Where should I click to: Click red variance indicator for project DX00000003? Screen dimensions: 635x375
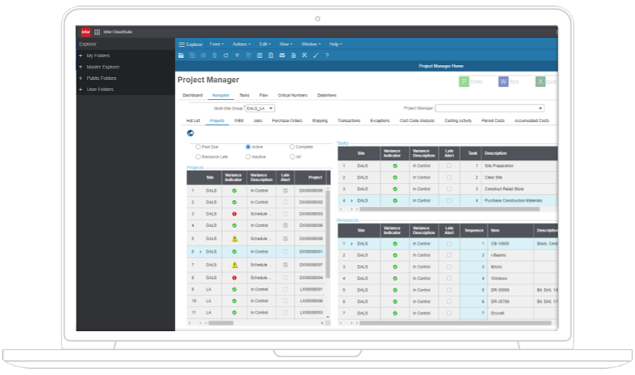coord(234,214)
